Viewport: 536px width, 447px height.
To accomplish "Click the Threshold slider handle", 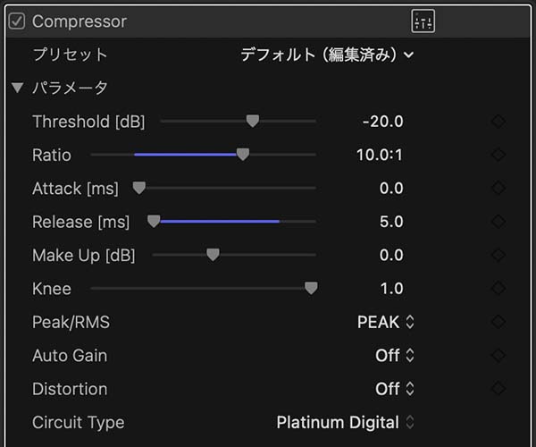I will coord(253,121).
